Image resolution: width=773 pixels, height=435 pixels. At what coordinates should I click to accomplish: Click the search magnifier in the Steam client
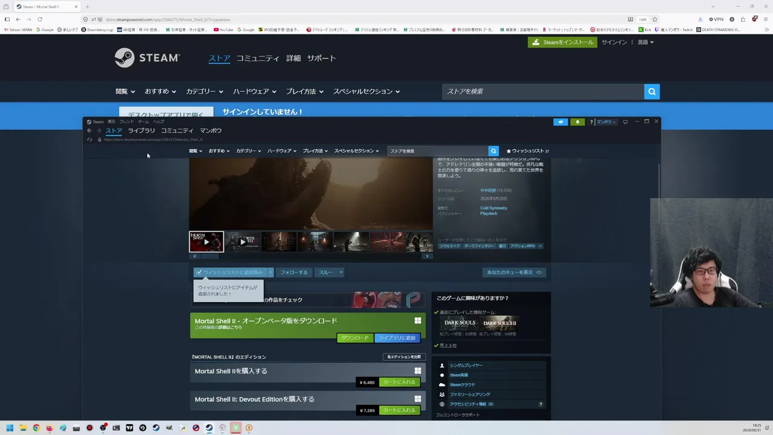tap(493, 151)
